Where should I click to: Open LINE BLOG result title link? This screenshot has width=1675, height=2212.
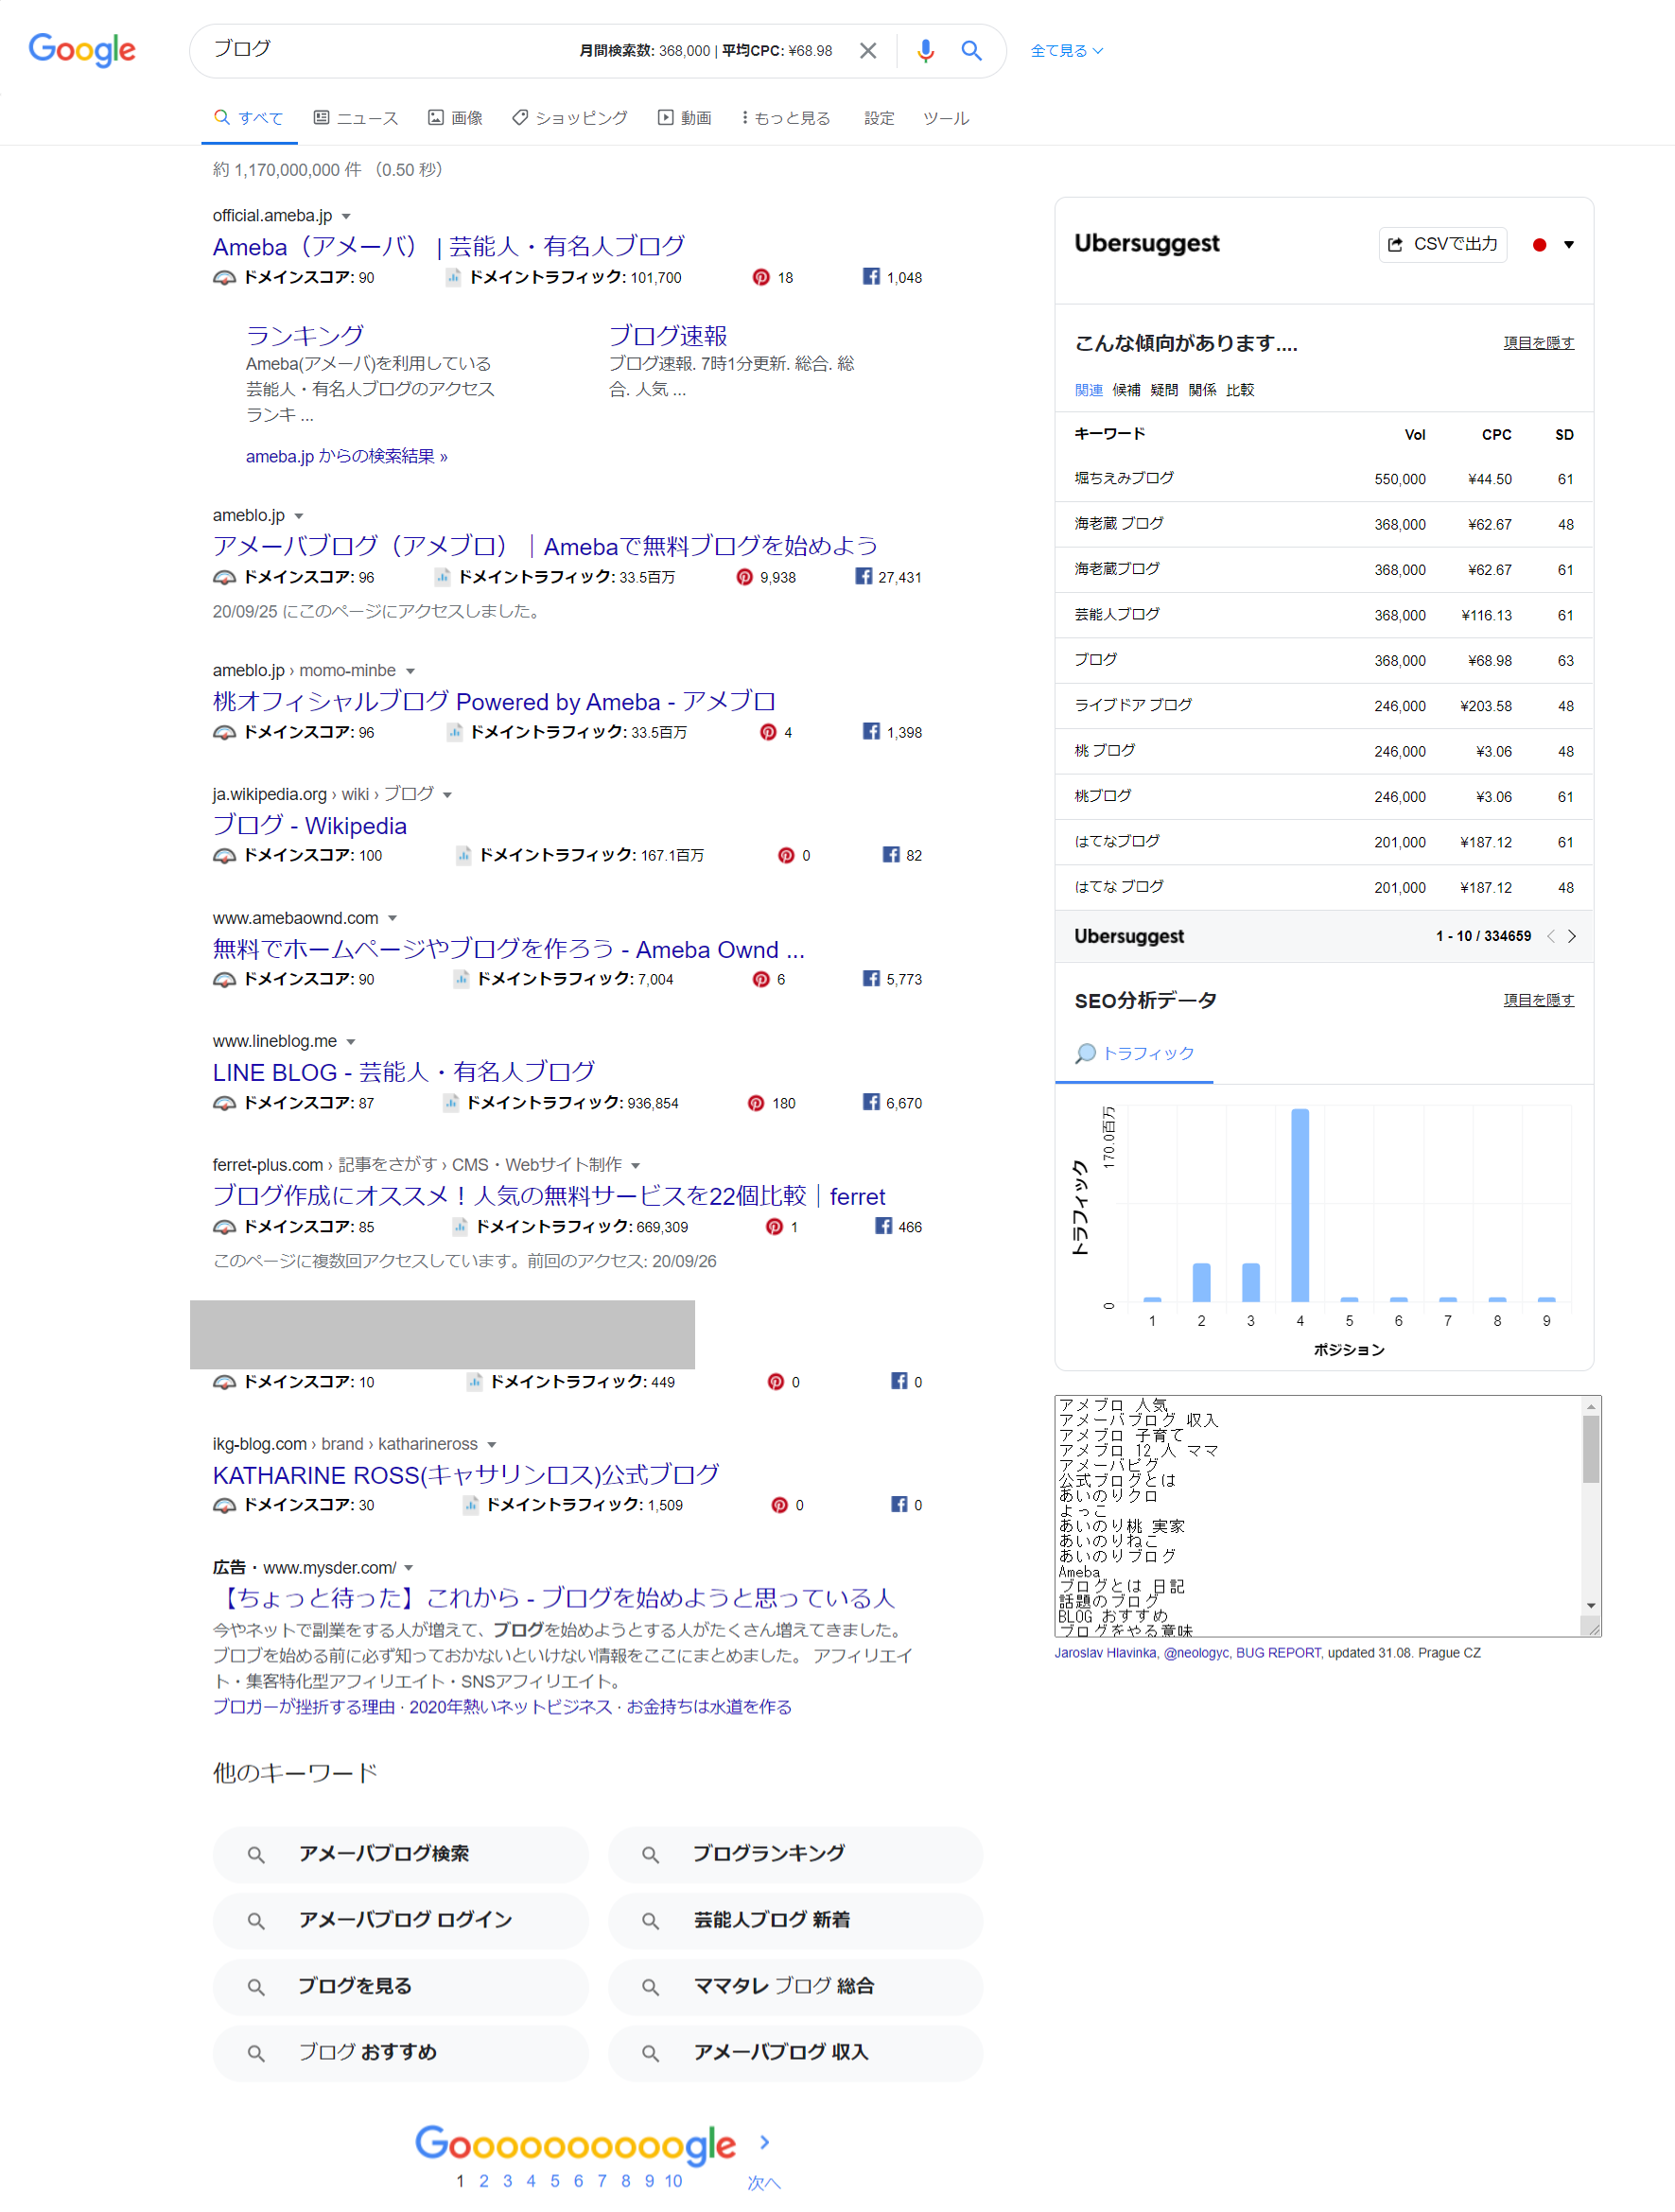403,1072
